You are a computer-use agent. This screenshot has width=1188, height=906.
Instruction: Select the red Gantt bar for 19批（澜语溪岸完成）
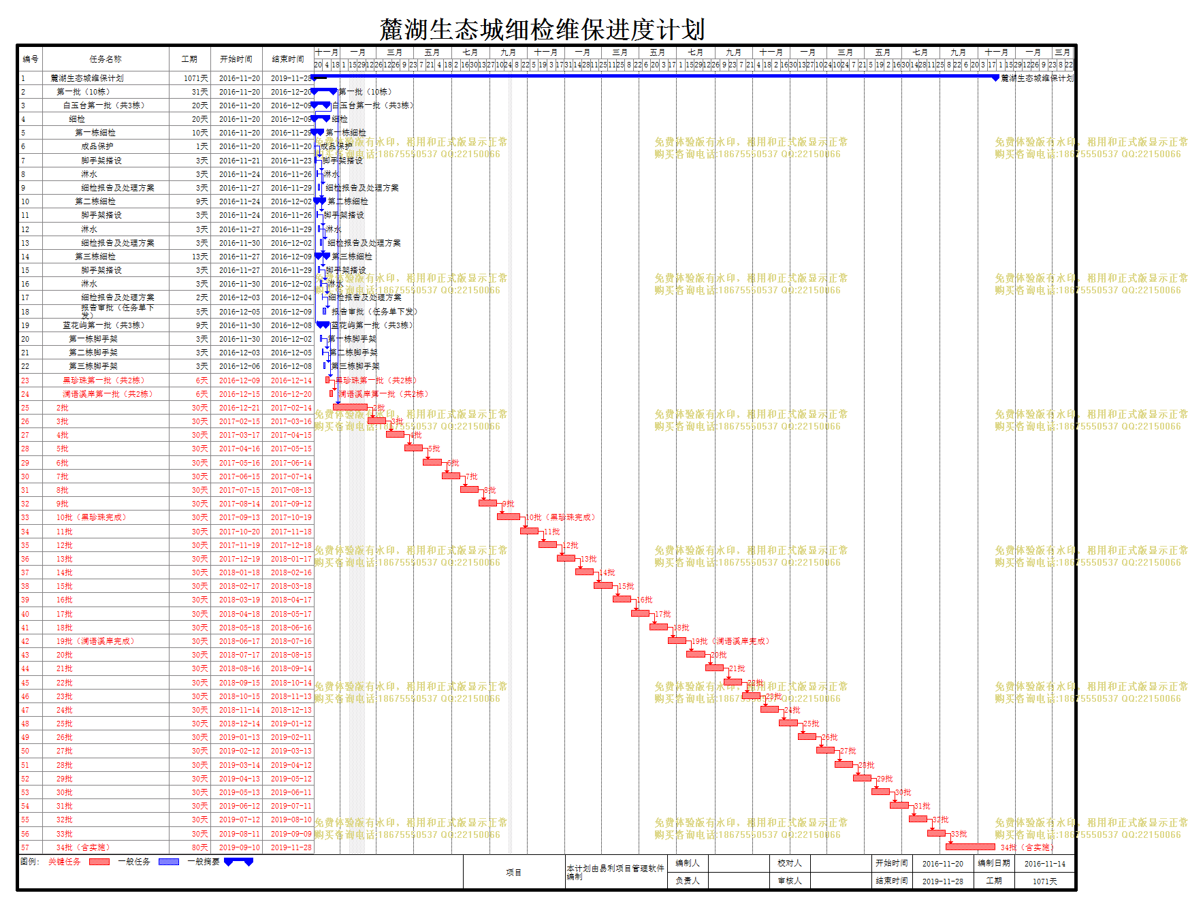point(677,641)
